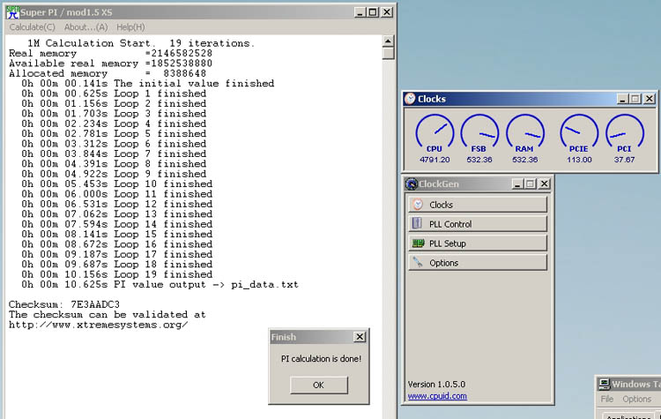Click the Checksum: 7E3AADC3 line
661x419 pixels.
pos(64,304)
